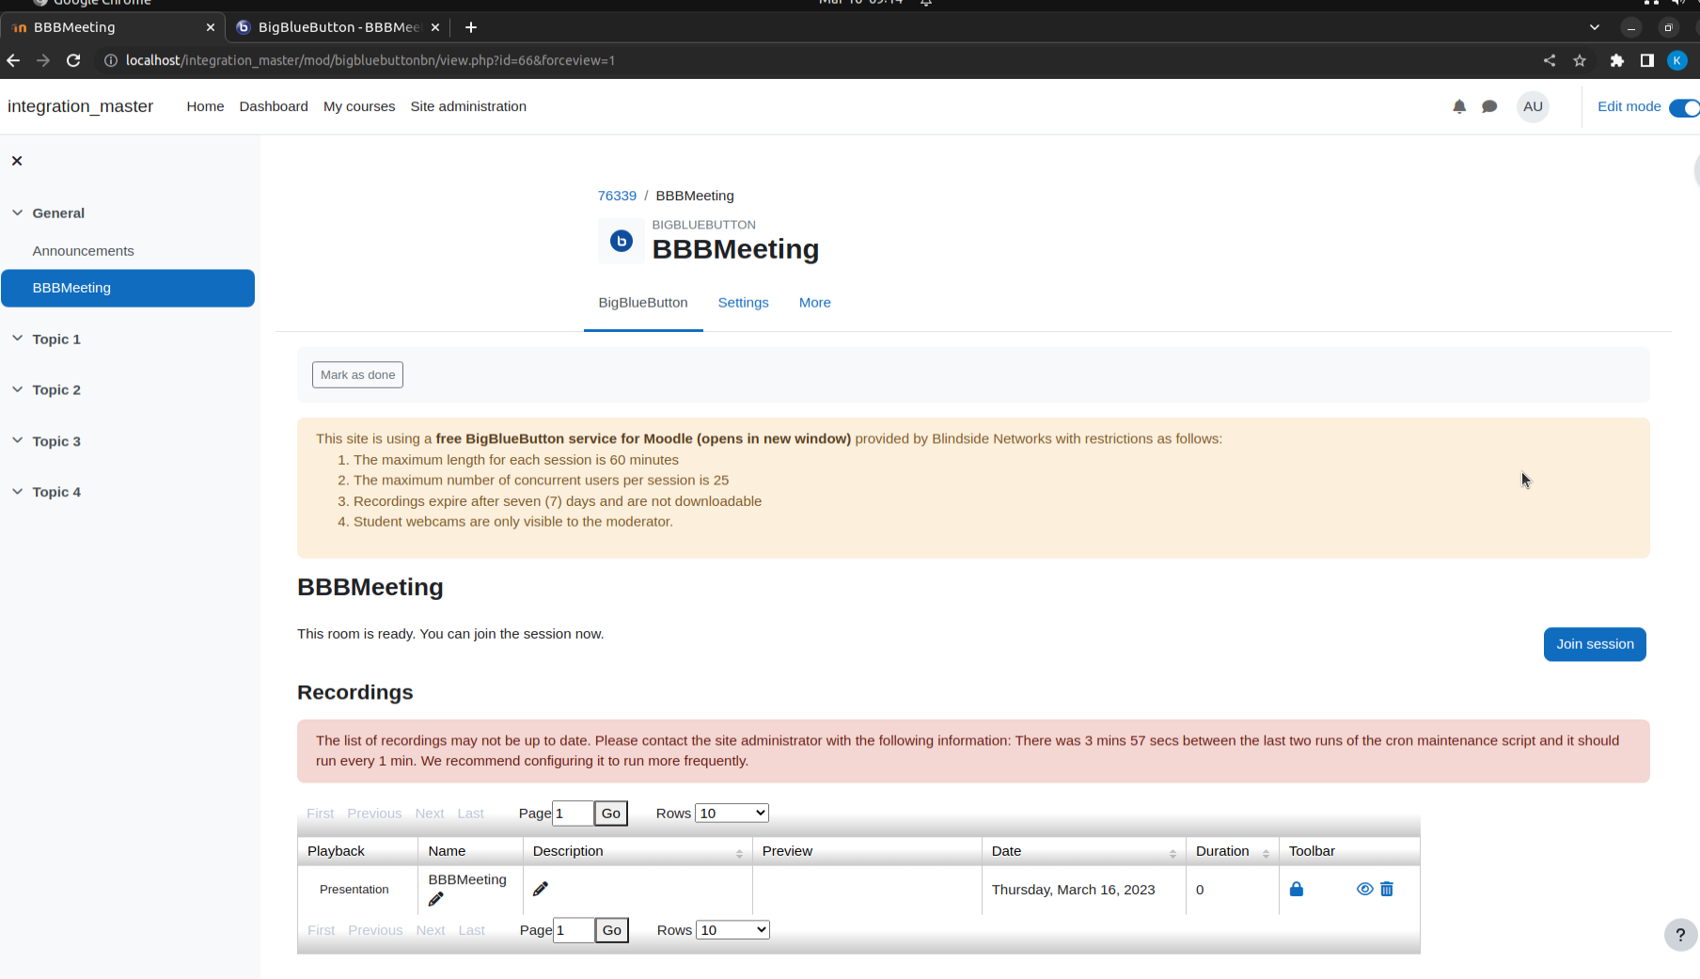Open tab search dropdown arrow
This screenshot has width=1700, height=979.
[x=1595, y=27]
